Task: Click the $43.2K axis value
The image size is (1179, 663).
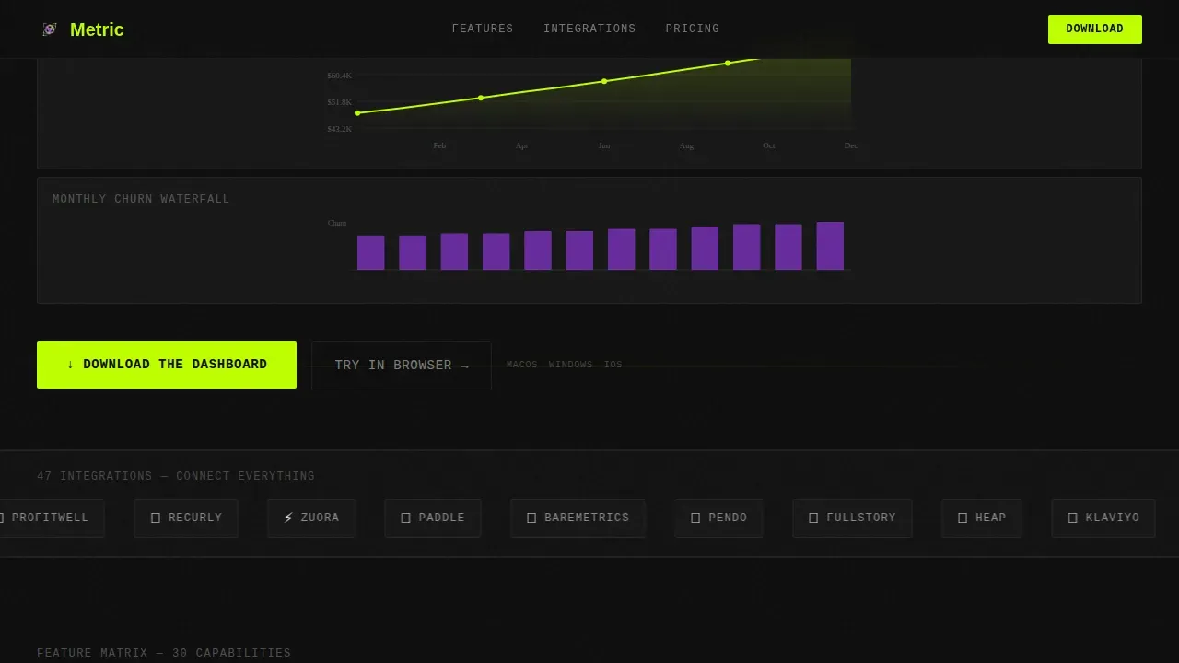Action: [x=339, y=129]
